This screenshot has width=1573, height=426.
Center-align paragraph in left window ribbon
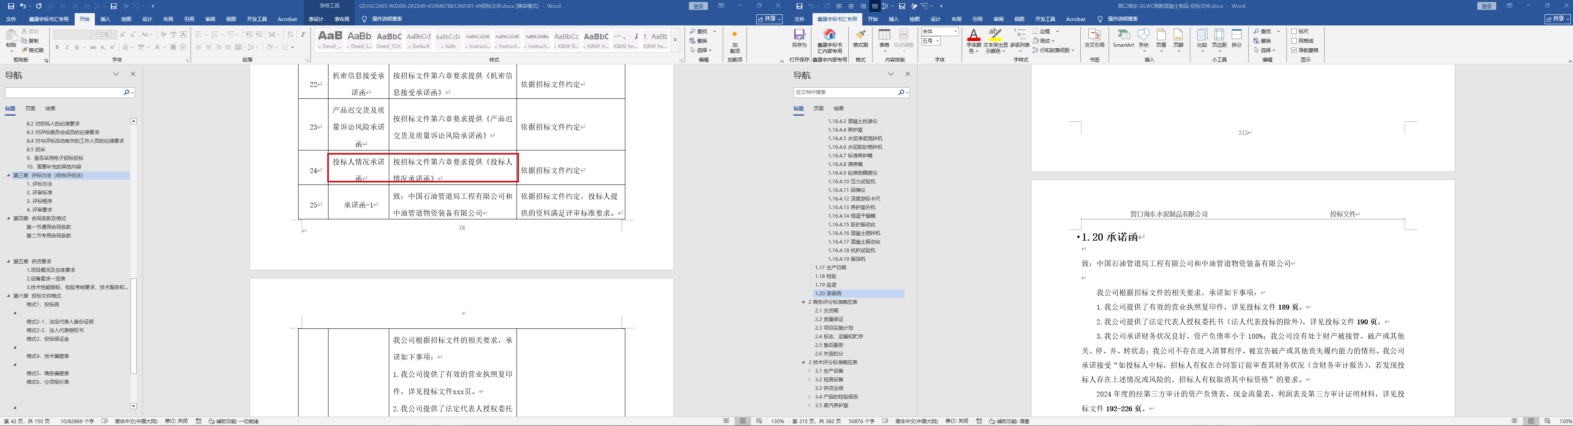tap(208, 47)
